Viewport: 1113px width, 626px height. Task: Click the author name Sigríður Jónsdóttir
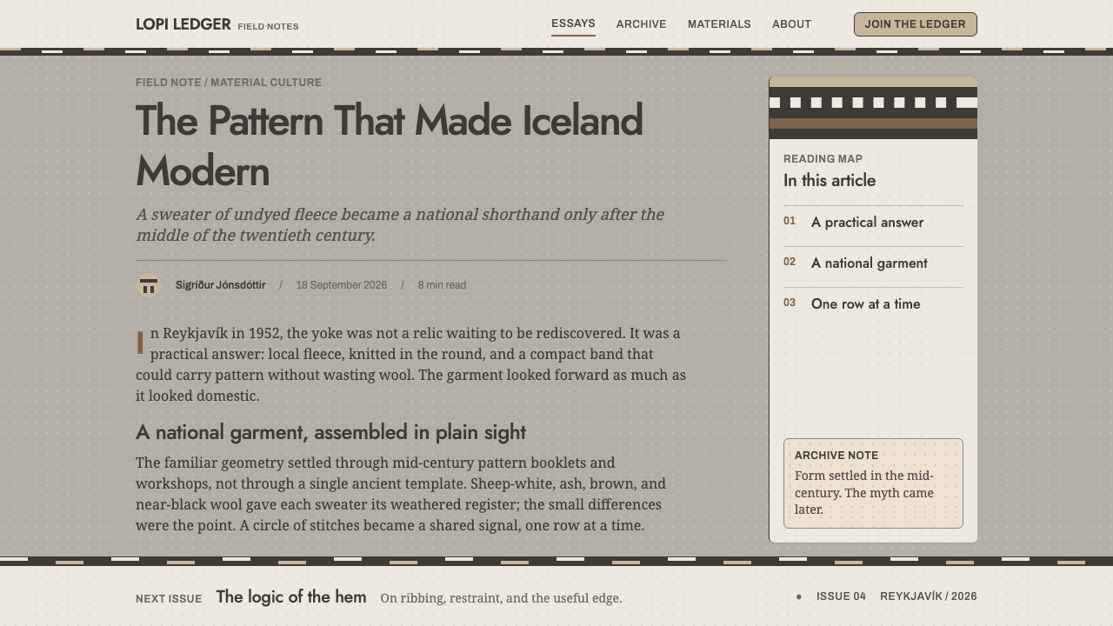click(x=221, y=285)
